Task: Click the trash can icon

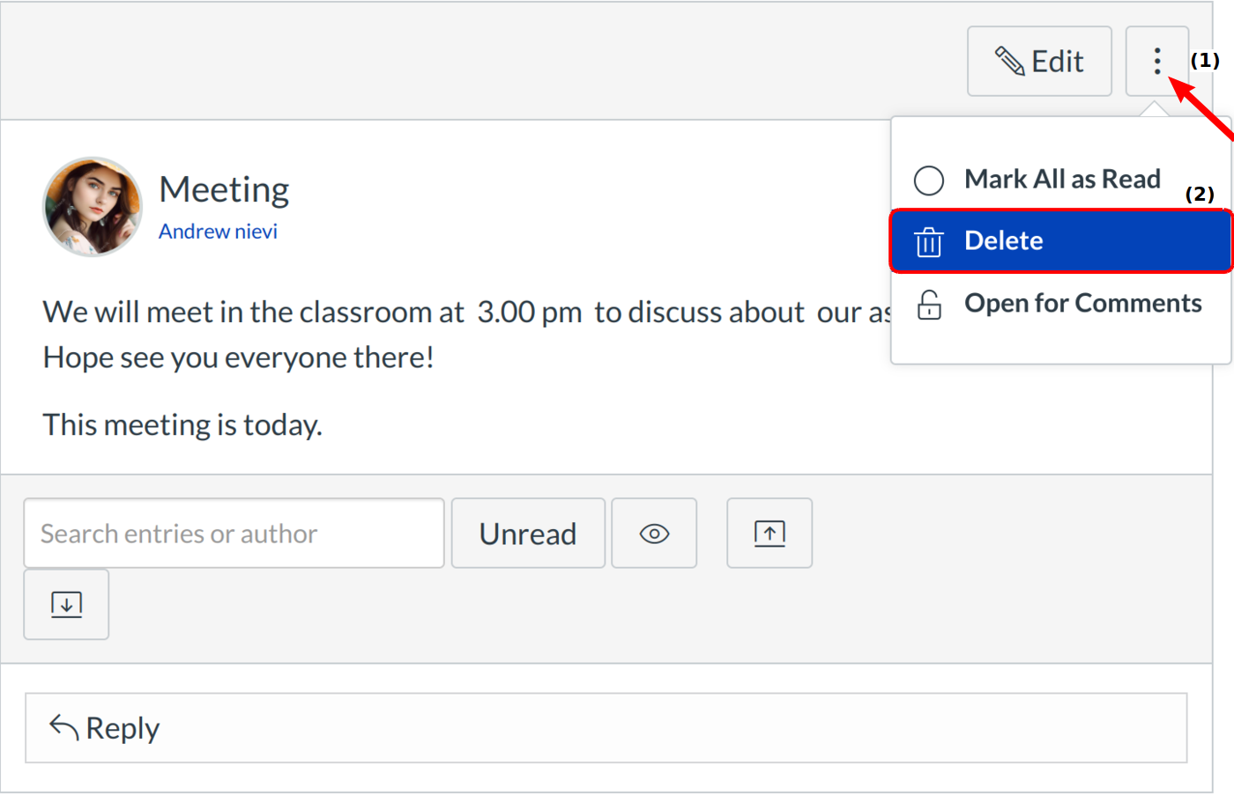Action: click(x=928, y=241)
